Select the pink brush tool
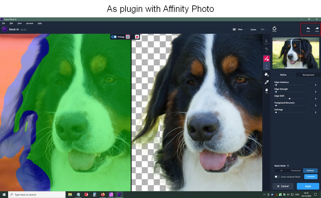 click(x=266, y=59)
